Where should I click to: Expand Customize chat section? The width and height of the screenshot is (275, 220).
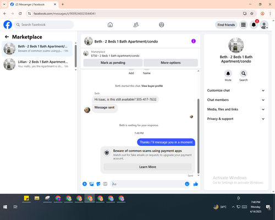236,90
